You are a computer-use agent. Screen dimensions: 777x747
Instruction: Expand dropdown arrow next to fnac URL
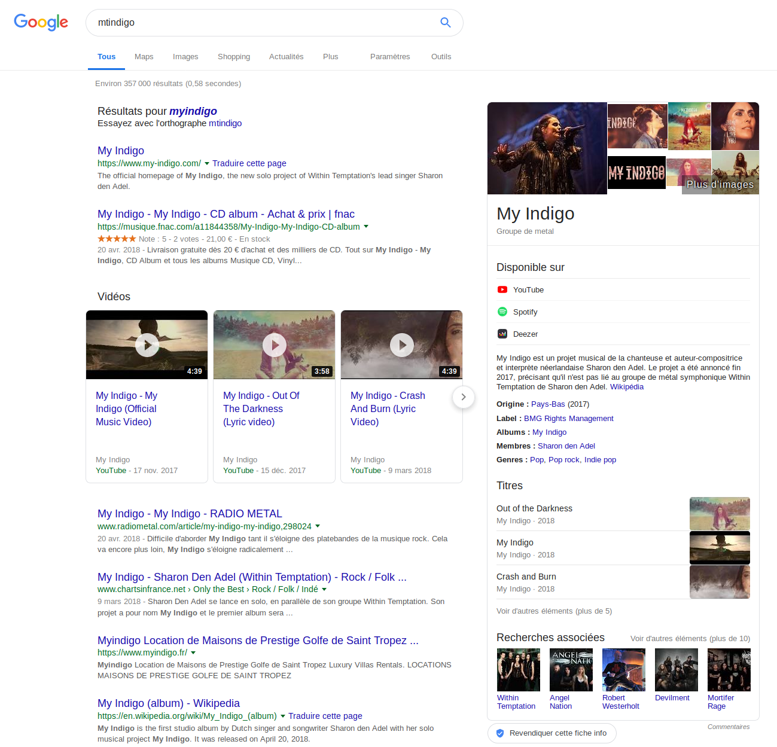point(366,227)
